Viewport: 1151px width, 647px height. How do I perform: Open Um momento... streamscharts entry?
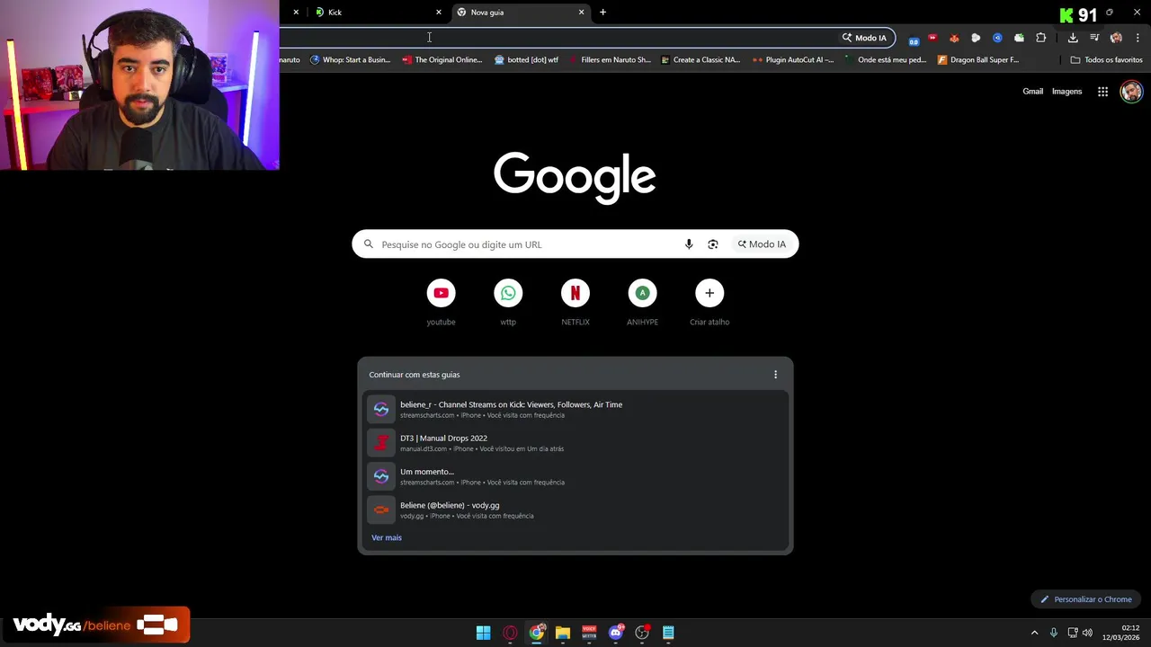(x=575, y=476)
